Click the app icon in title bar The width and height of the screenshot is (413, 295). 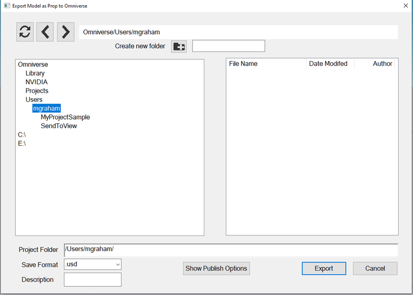click(x=7, y=6)
